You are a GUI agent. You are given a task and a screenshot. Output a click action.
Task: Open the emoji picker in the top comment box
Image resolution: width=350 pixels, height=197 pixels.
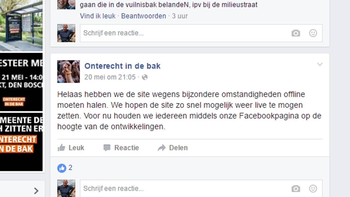[x=313, y=33]
